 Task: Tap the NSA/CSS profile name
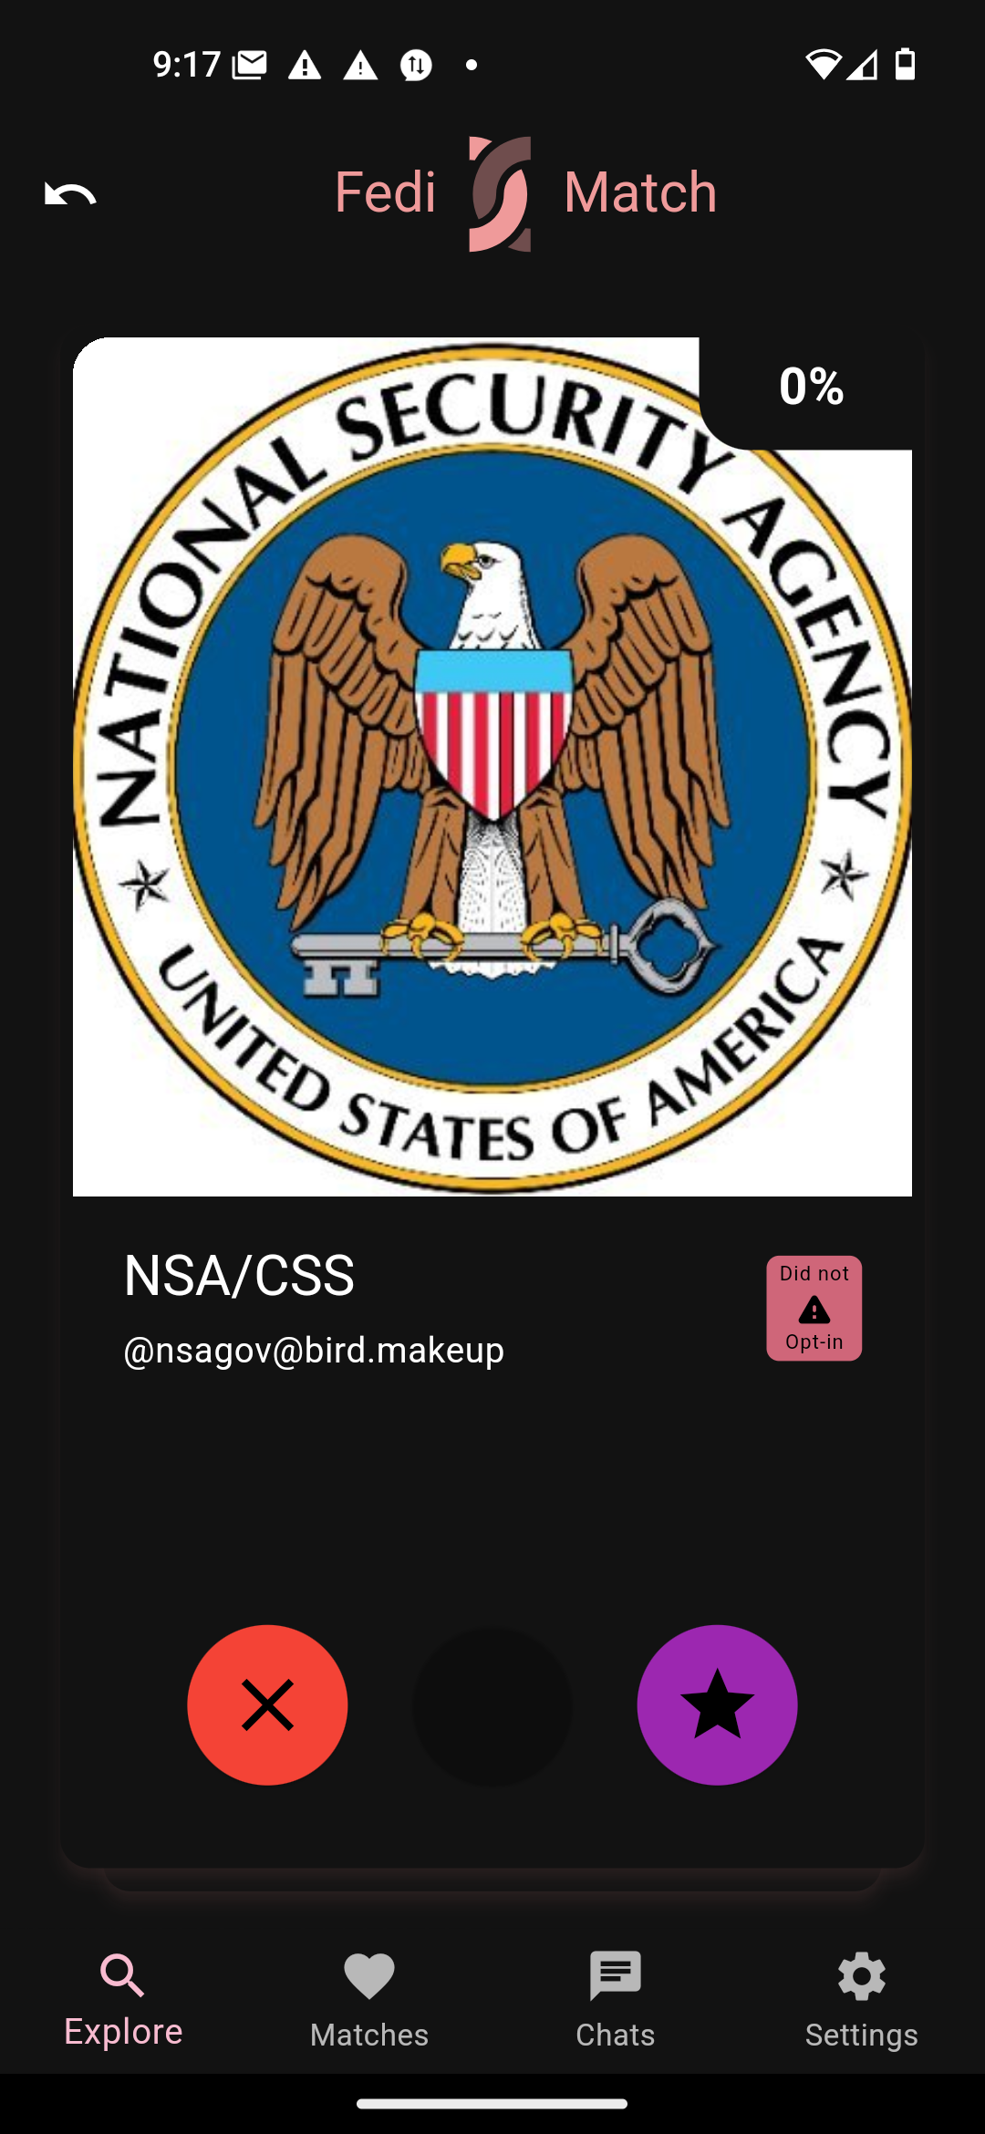[x=239, y=1275]
